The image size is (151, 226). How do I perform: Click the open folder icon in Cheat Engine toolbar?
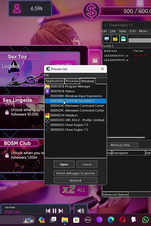[x=115, y=39]
